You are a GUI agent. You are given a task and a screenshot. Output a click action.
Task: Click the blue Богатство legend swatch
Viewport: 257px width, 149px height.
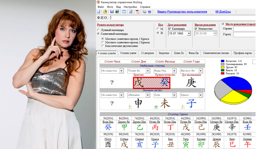[222, 61]
